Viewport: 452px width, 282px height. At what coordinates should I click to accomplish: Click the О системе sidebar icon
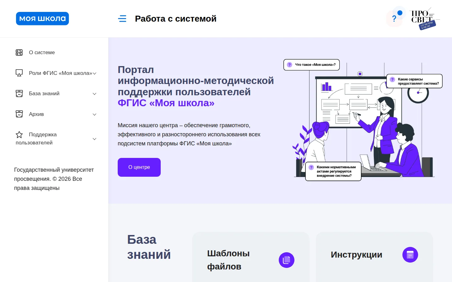click(19, 52)
